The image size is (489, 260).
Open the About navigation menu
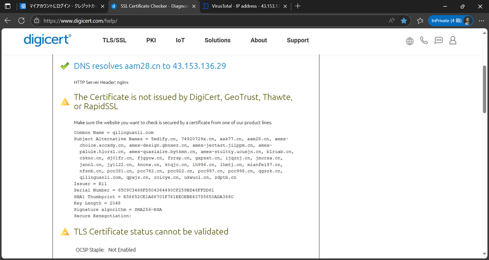(259, 40)
